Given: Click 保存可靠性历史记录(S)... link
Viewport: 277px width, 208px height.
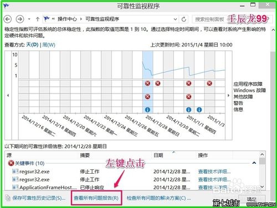Looking at the screenshot, I should tap(39, 198).
